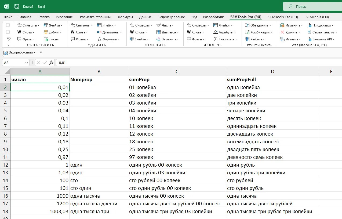Click the Посчитать sigma icon
Image resolution: width=342 pixels, height=219 pixels.
pyautogui.click(x=216, y=39)
